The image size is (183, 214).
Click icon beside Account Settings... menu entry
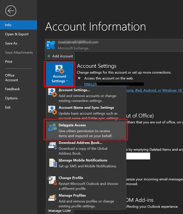pos(52,93)
